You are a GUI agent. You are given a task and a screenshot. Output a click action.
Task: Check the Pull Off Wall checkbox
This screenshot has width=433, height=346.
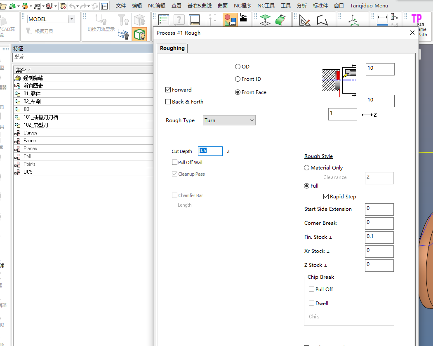click(174, 162)
